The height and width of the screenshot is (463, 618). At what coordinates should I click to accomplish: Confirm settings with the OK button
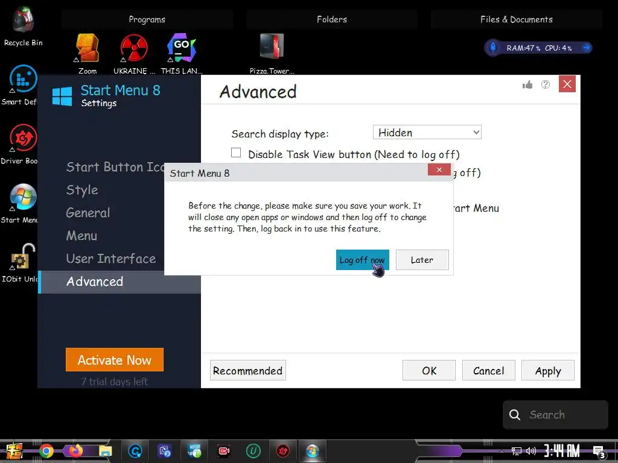click(x=429, y=371)
